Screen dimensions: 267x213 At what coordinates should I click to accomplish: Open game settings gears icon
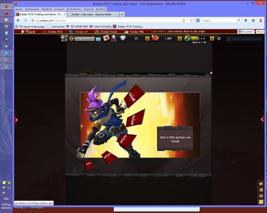click(261, 202)
